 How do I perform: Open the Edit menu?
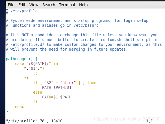pyautogui.click(x=22, y=5)
